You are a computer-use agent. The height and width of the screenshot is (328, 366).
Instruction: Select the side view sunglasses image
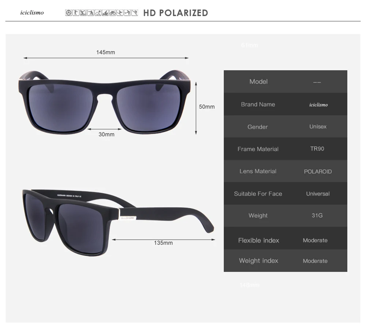point(118,222)
